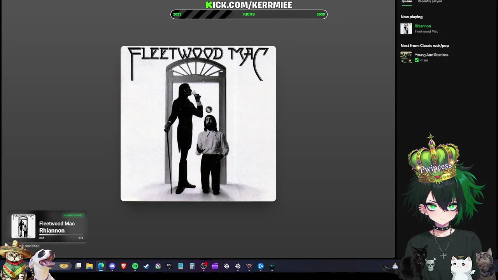Click the 'Next from: Classic rock/pop' heading

point(425,45)
